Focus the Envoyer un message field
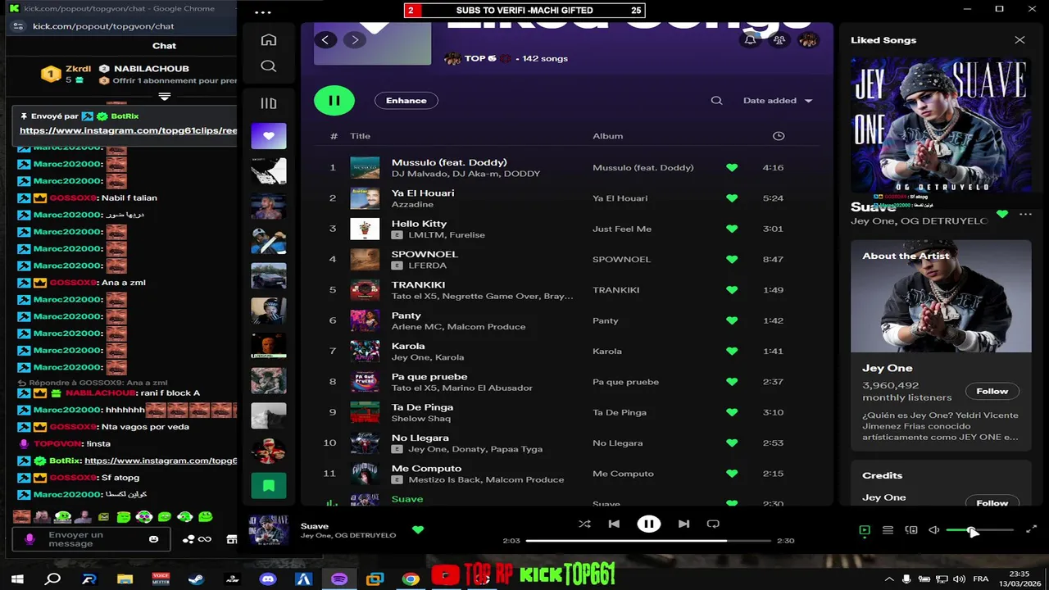The height and width of the screenshot is (590, 1049). 91,539
